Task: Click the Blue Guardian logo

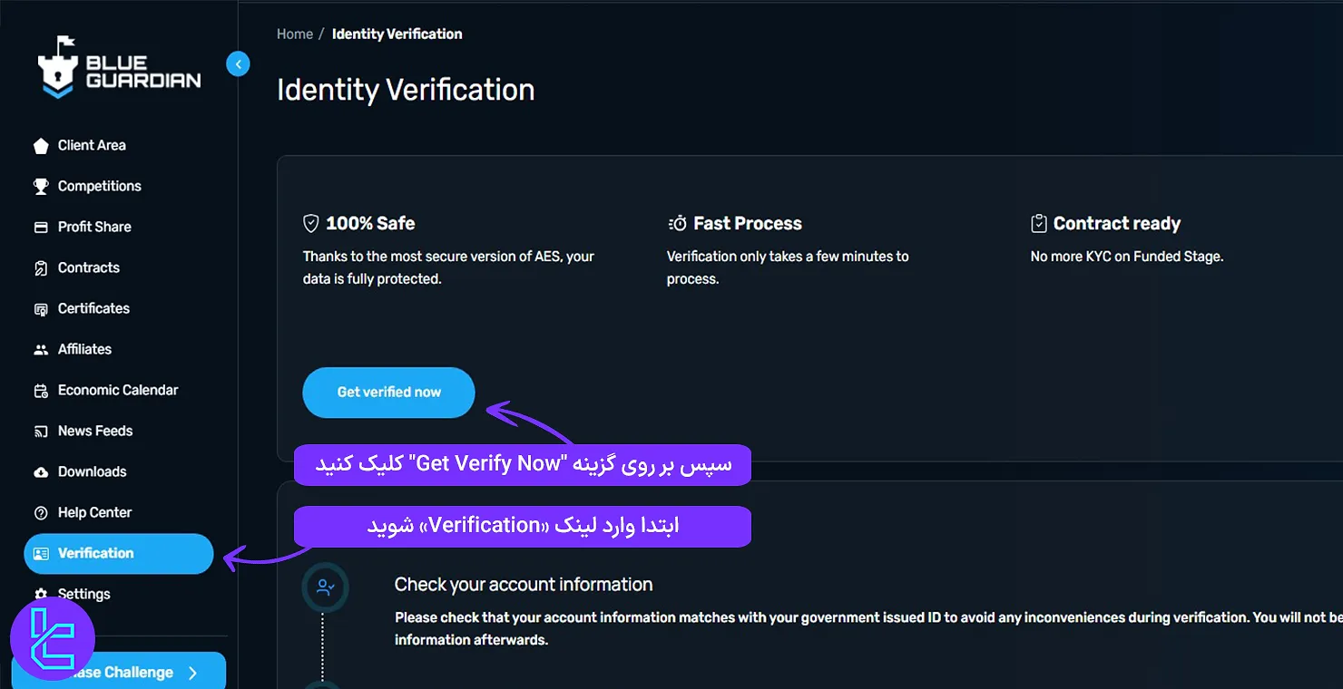Action: (118, 66)
